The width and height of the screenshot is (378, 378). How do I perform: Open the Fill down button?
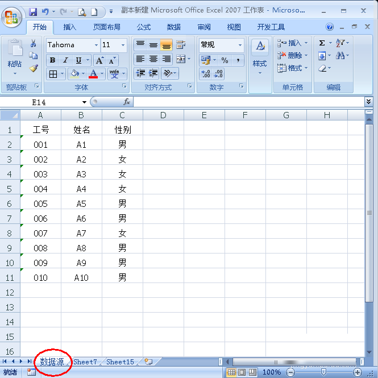coord(322,56)
